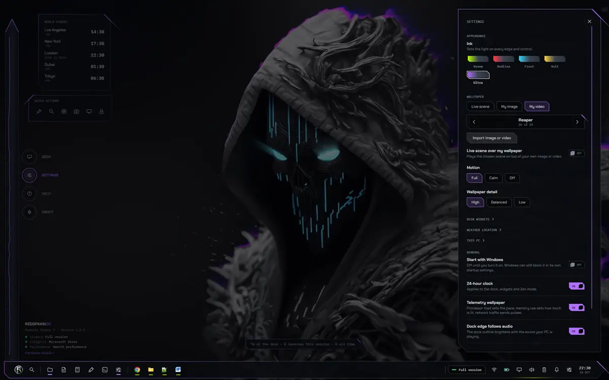Image resolution: width=609 pixels, height=380 pixels.
Task: Click the sliders icon beside the clock
Action: 569,370
